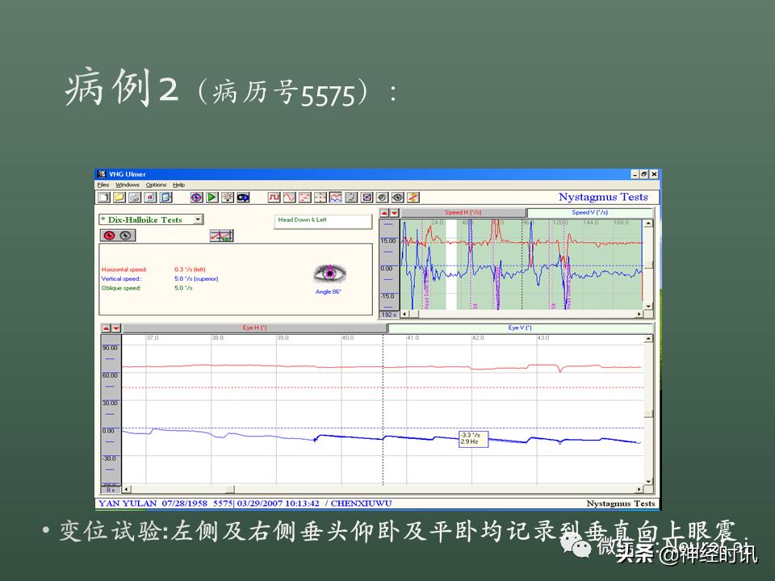775x581 pixels.
Task: Select the green play/start icon in toolbar
Action: [x=212, y=196]
